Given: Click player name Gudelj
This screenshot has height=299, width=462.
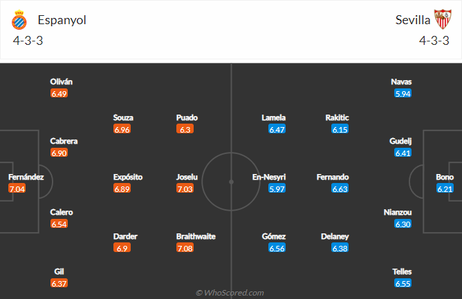Looking at the screenshot, I should point(400,141).
